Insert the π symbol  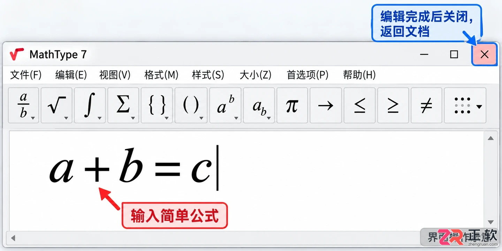pos(292,105)
